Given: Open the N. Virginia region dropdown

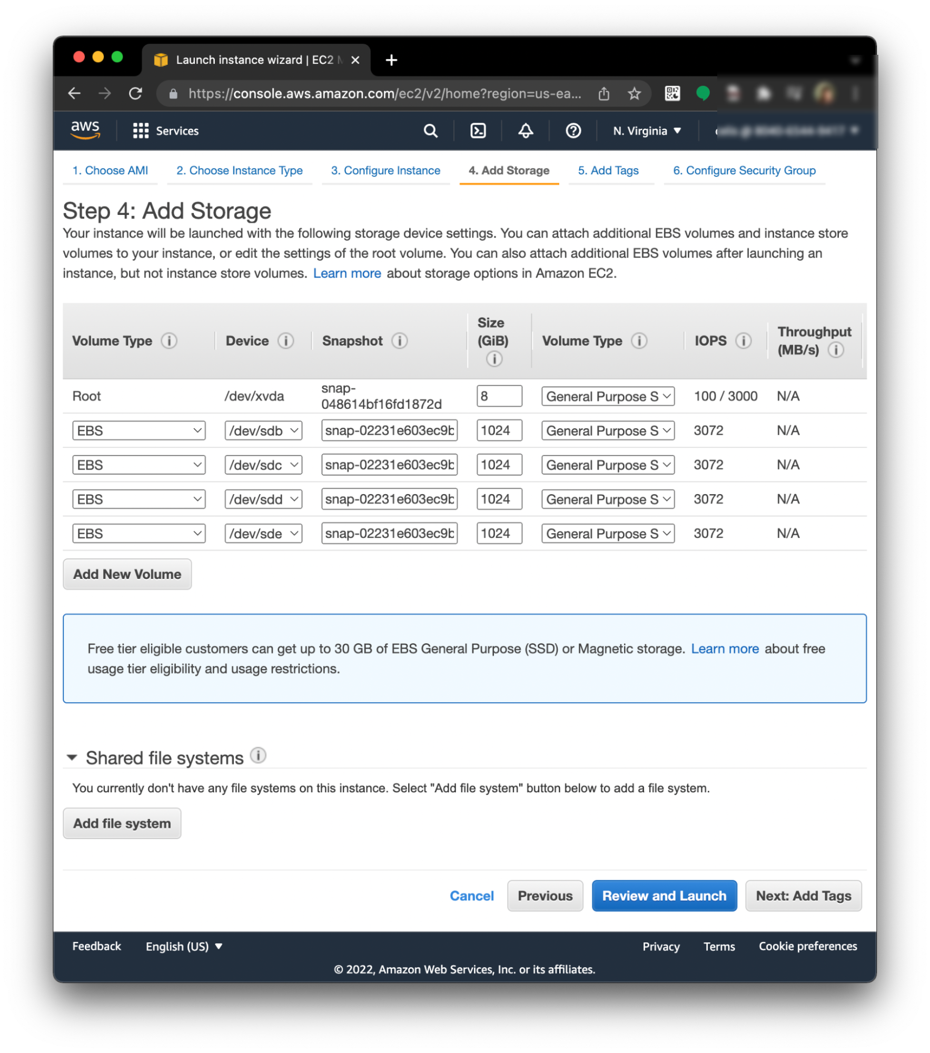Looking at the screenshot, I should pyautogui.click(x=647, y=131).
